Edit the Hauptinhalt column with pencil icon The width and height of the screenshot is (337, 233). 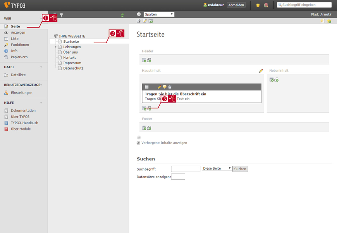[x=261, y=71]
